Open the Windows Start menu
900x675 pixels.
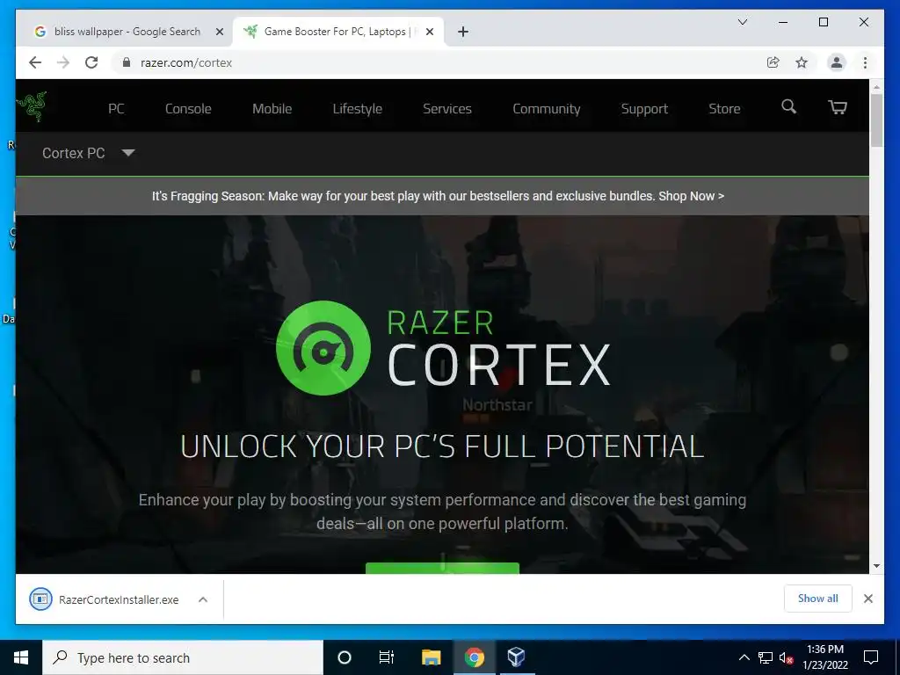point(21,657)
